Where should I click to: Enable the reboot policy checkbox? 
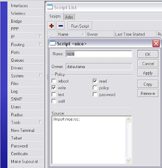pyautogui.click(x=54, y=81)
